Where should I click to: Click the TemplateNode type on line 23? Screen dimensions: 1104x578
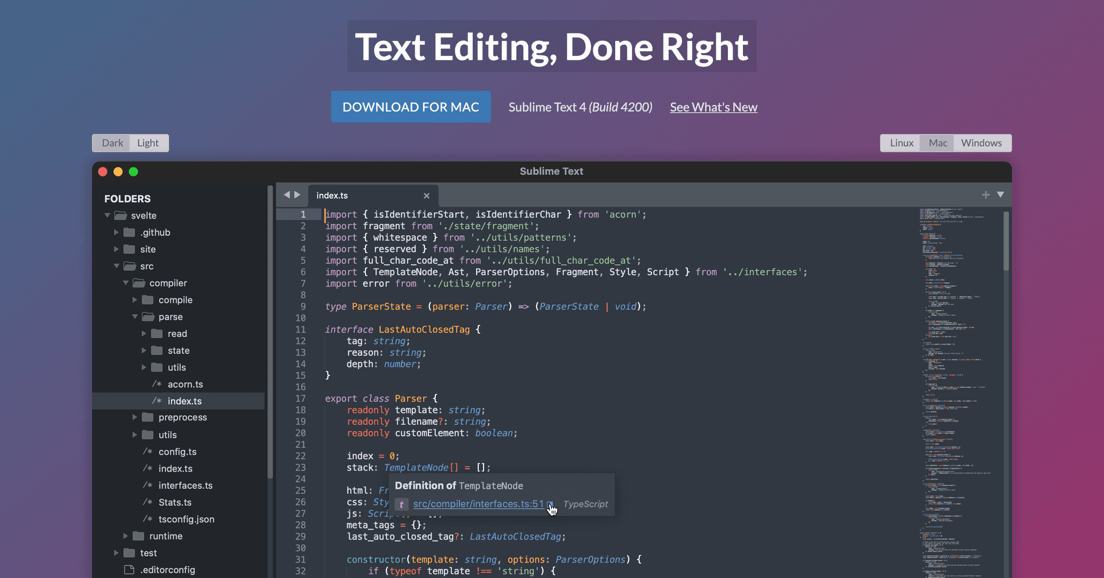pyautogui.click(x=416, y=468)
